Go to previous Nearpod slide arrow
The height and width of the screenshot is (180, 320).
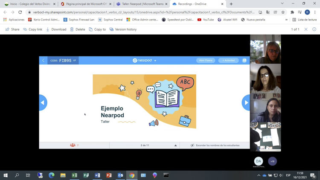point(43,103)
